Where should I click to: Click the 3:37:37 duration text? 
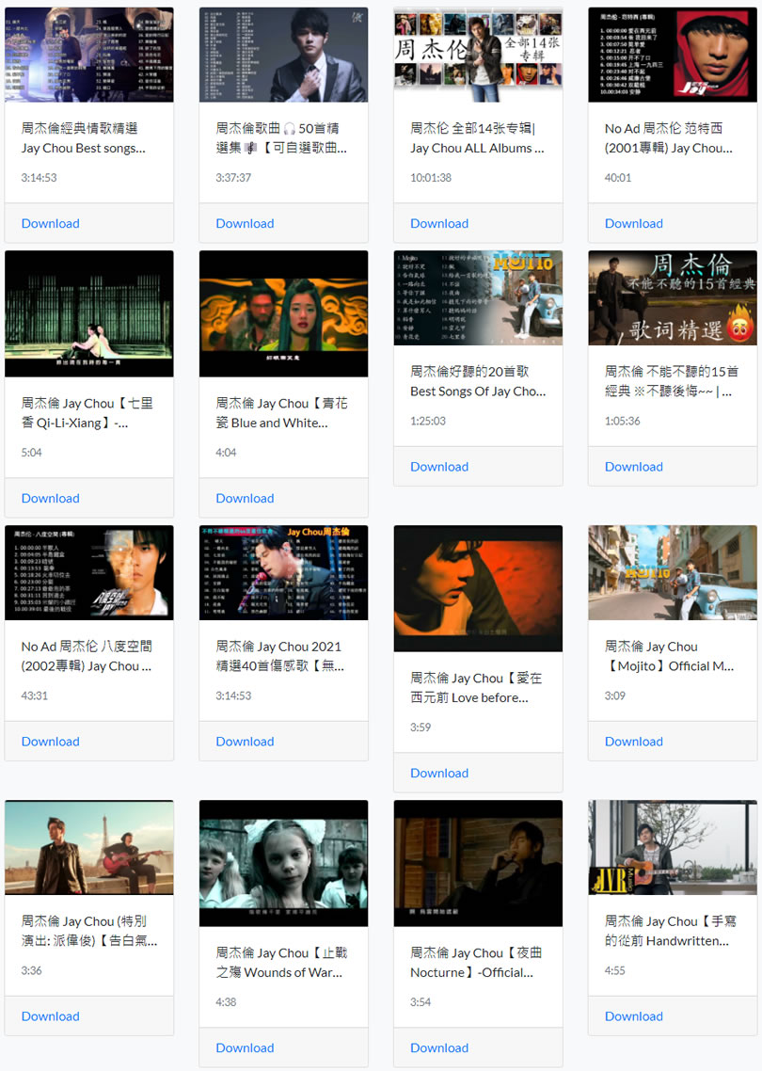coord(233,178)
